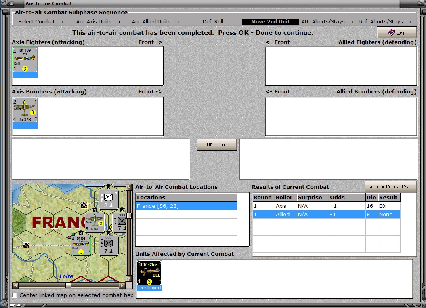The height and width of the screenshot is (308, 426).
Task: Click the XI Mot 7-4 corps counter on map
Action: (108, 245)
